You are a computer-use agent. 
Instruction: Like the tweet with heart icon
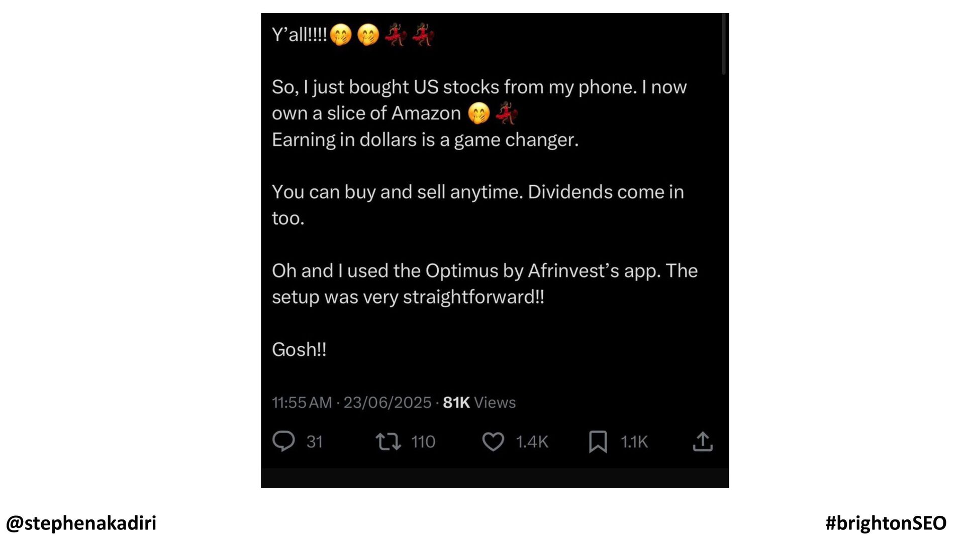(493, 442)
